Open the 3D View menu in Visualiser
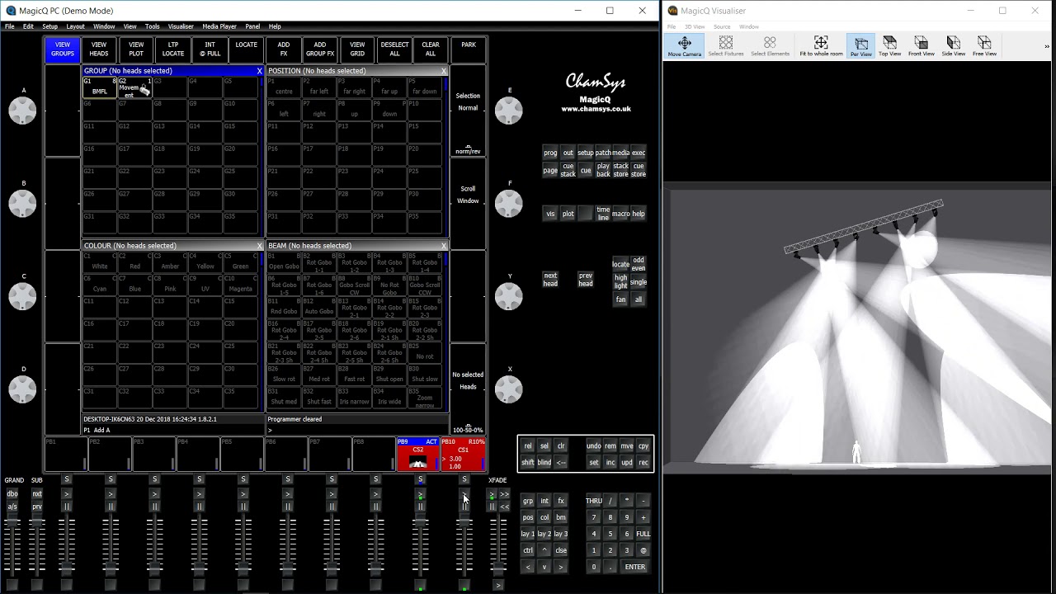The width and height of the screenshot is (1056, 594). [x=695, y=26]
